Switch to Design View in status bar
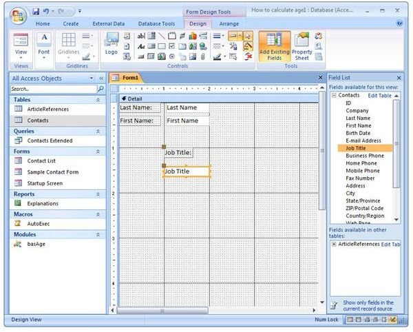 392,320
